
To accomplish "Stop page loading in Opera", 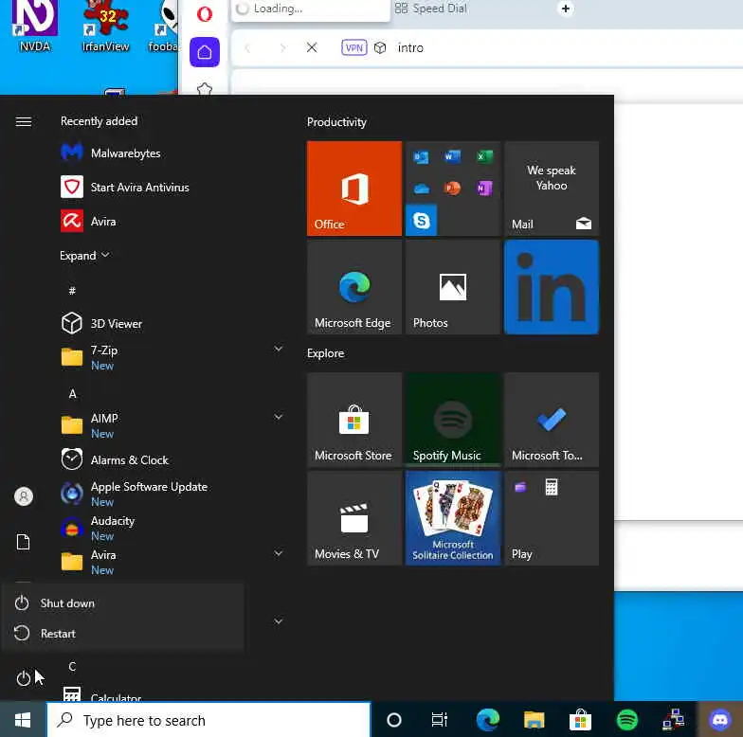I will (x=312, y=47).
